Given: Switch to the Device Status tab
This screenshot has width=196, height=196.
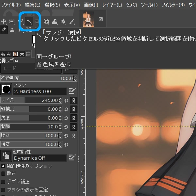Looking at the screenshot, I should (3, 54).
